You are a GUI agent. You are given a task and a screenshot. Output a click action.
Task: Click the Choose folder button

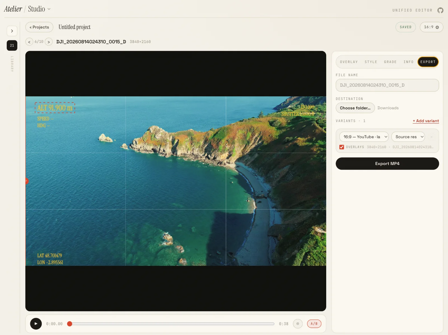pyautogui.click(x=355, y=108)
